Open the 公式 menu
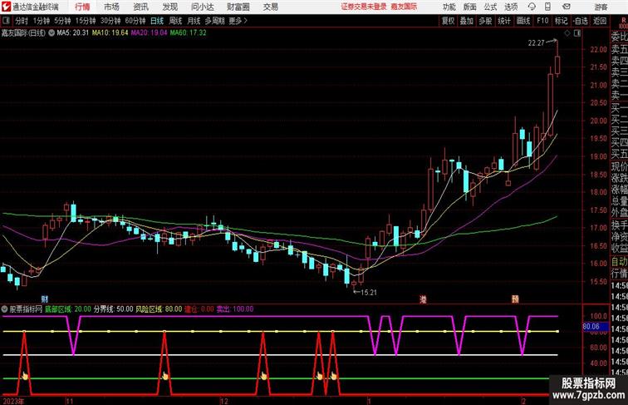628x405 pixels. 490,7
